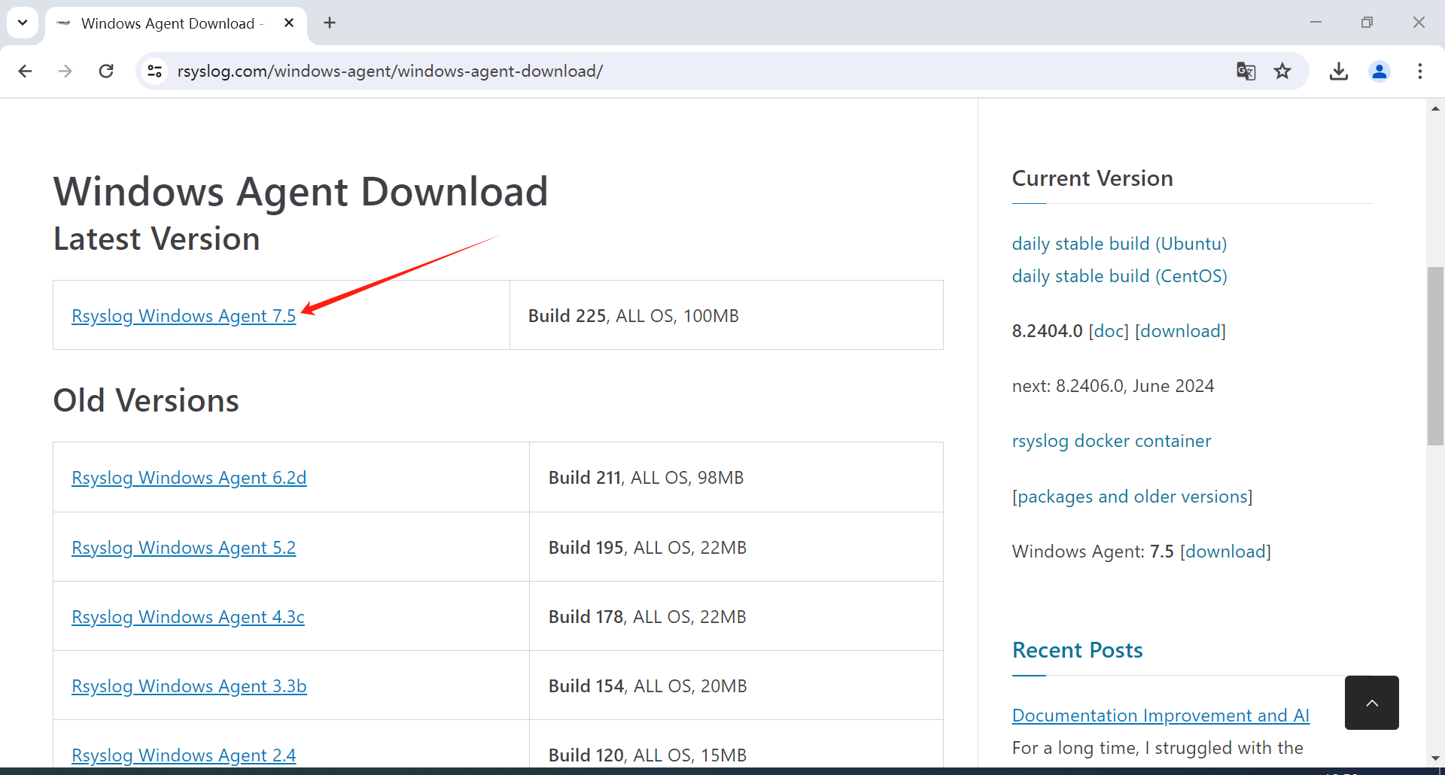Open the Chrome three-dot menu
This screenshot has width=1445, height=775.
click(1419, 71)
